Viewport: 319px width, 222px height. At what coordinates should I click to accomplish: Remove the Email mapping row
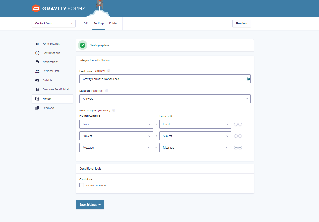[x=240, y=124]
